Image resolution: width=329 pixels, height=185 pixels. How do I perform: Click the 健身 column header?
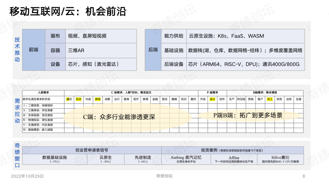[x=126, y=99]
